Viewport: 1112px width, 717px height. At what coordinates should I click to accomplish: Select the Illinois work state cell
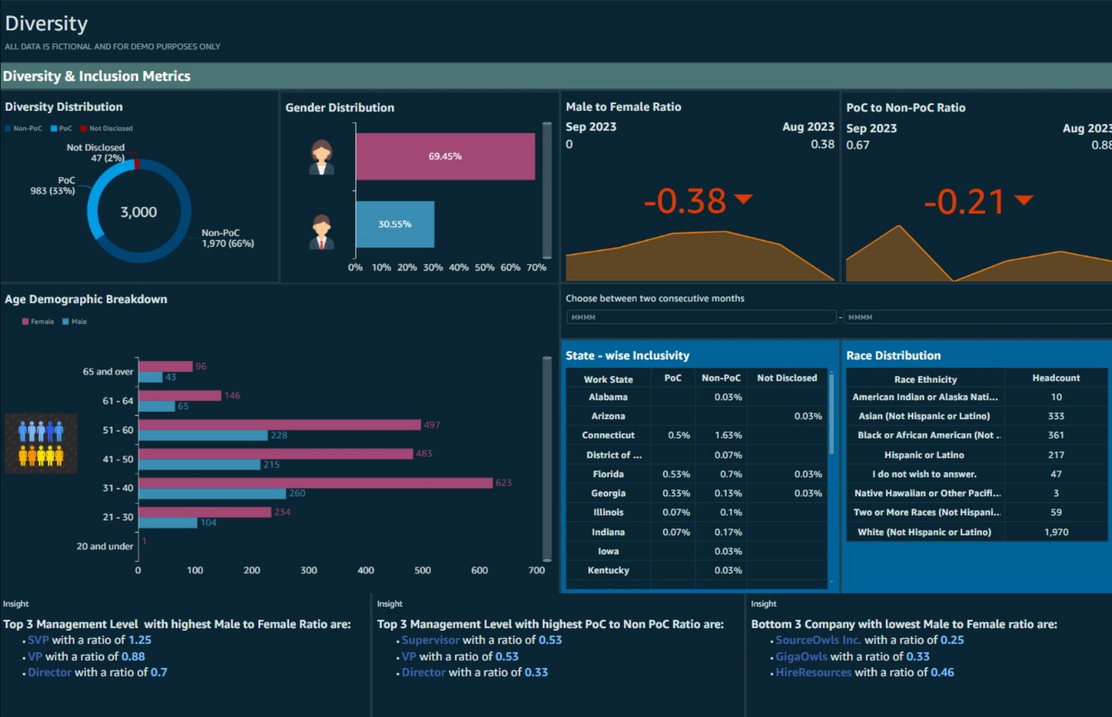click(608, 512)
